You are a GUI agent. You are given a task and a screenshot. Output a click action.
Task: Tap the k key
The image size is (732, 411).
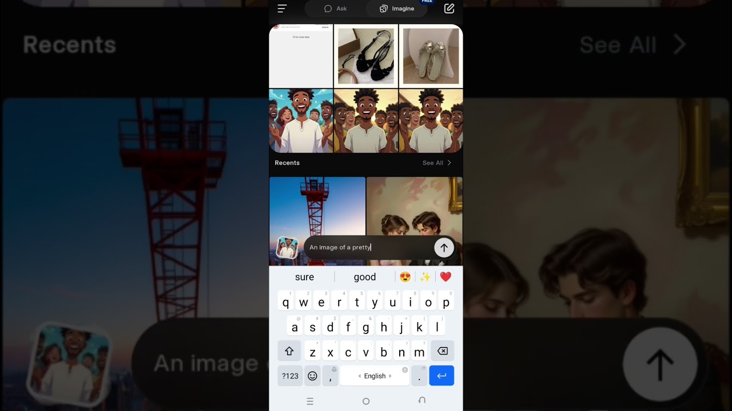coord(419,327)
